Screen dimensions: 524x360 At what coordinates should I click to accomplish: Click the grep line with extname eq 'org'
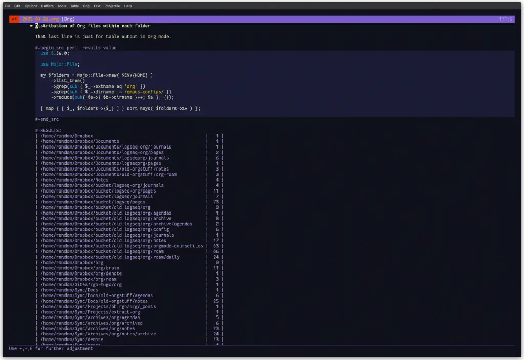tap(98, 87)
